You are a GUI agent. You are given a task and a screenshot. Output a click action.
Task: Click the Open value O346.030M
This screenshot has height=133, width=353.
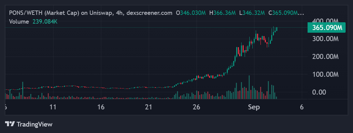191,13
